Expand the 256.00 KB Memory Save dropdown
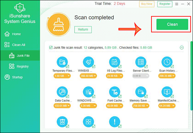This screenshot has width=193, height=133. coord(141,106)
